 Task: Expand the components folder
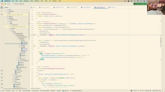coord(12,76)
